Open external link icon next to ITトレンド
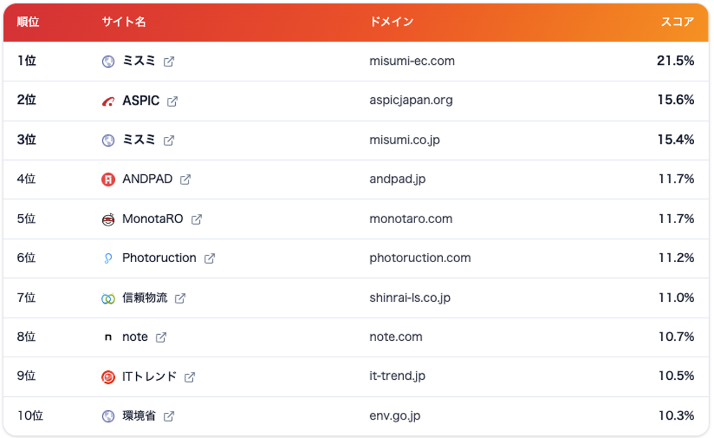Viewport: 714px width, 438px height. (x=189, y=377)
